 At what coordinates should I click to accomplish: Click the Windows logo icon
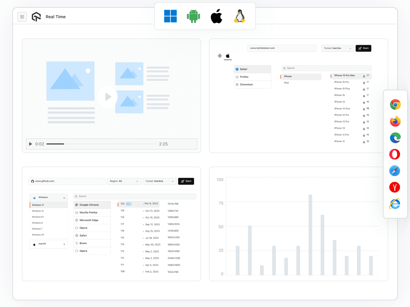[x=170, y=16]
